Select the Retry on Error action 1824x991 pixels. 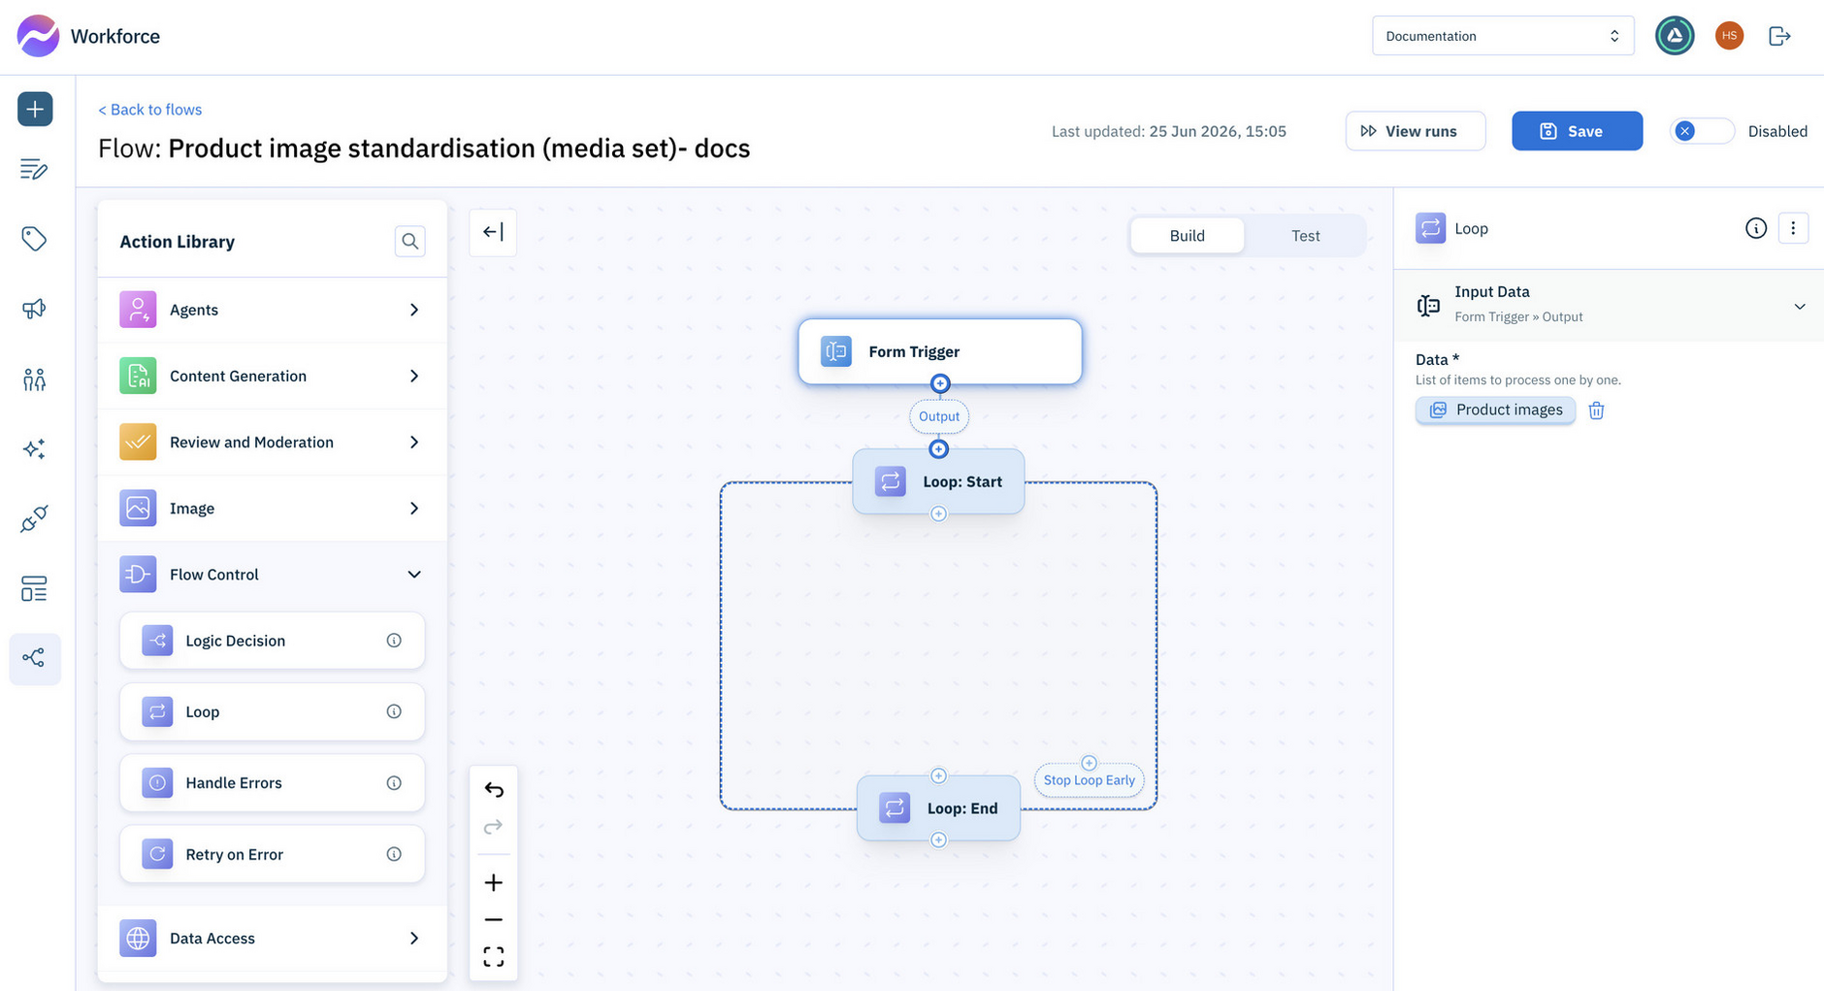pyautogui.click(x=273, y=854)
